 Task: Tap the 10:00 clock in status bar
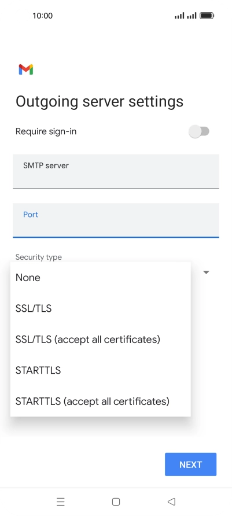coord(42,16)
